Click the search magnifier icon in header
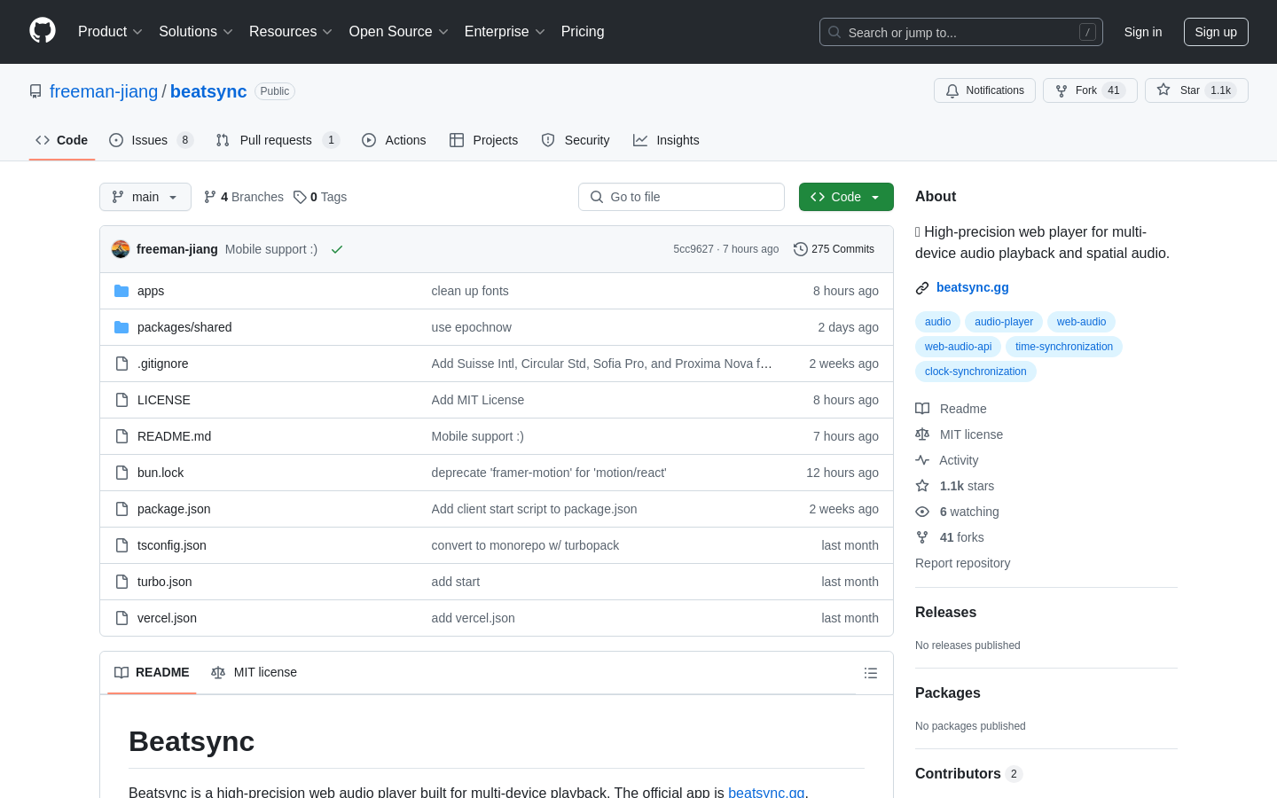The width and height of the screenshot is (1277, 798). pos(834,32)
